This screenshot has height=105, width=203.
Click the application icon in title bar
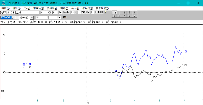click(3, 3)
